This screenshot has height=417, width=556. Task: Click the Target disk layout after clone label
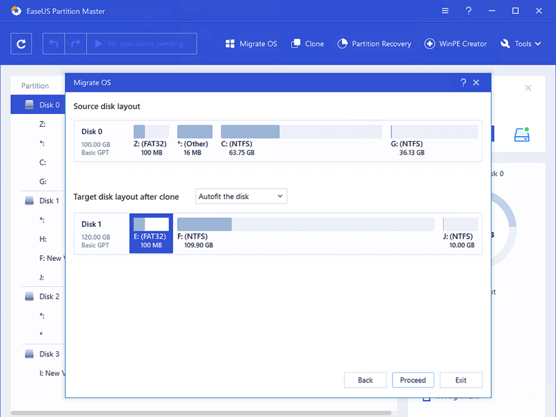(x=126, y=197)
